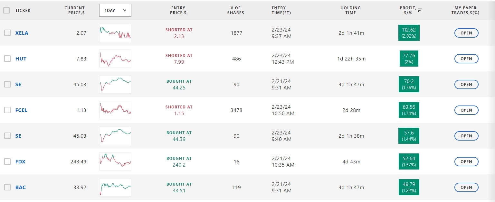Open the HUT one-day sparkline chart
This screenshot has width=495, height=202.
pos(115,59)
